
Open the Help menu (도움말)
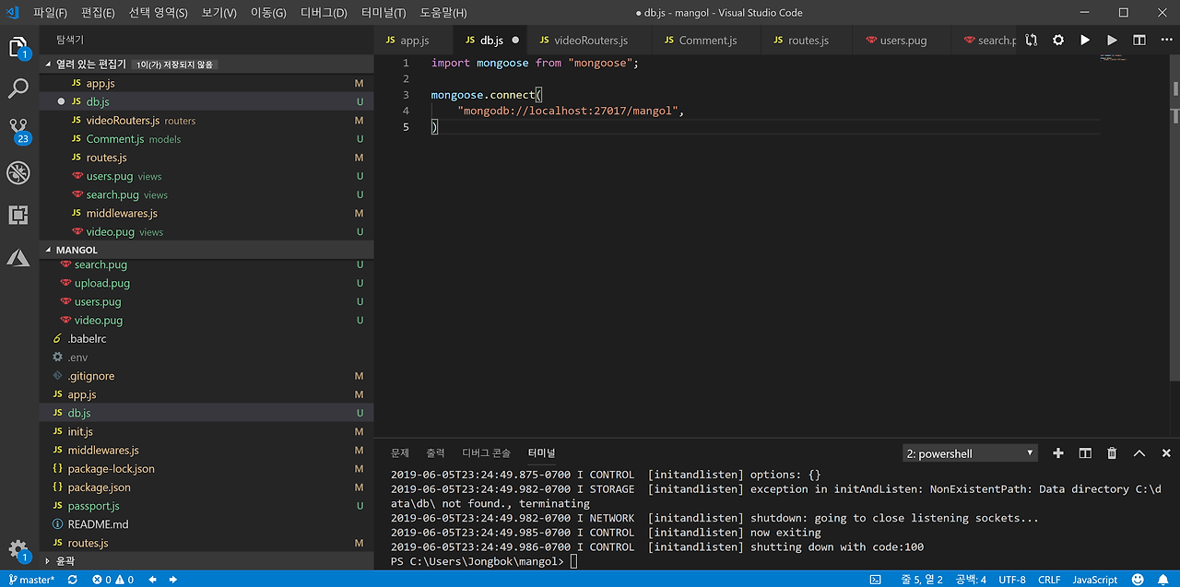[x=443, y=13]
